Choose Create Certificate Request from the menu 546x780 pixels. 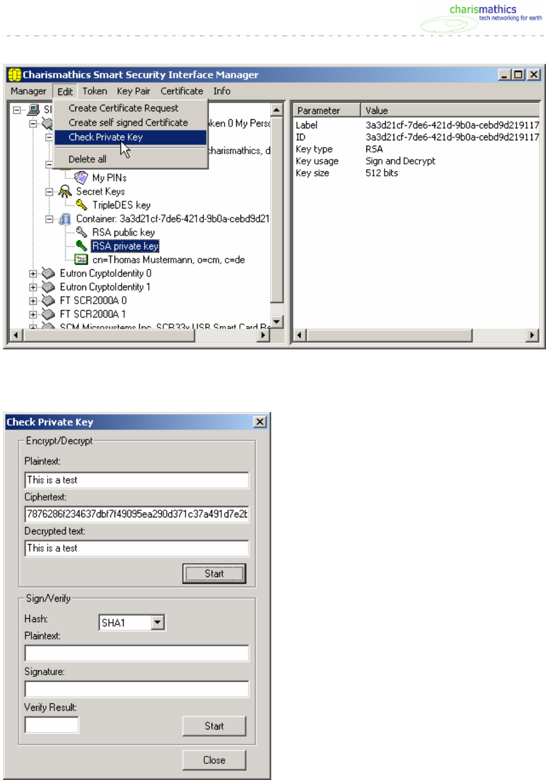[x=131, y=108]
